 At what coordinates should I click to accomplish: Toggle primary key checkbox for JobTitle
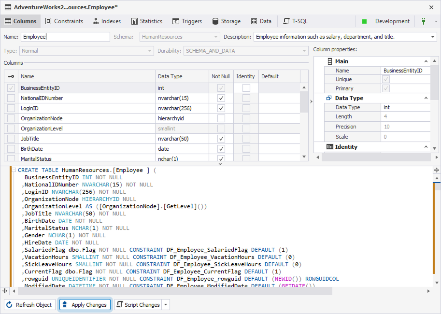click(11, 139)
